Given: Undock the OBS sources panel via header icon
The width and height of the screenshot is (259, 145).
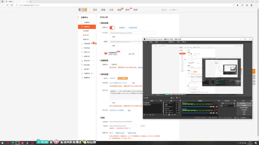Looking at the screenshot, I should click(180, 101).
